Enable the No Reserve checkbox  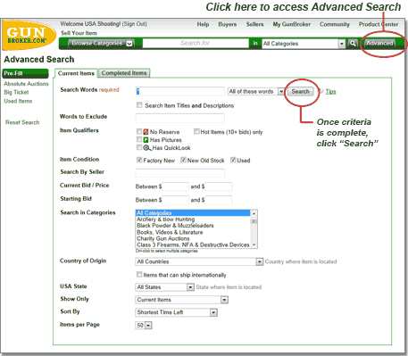coord(139,131)
